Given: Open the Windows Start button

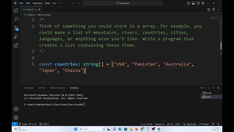Looking at the screenshot, I should pos(75,129).
